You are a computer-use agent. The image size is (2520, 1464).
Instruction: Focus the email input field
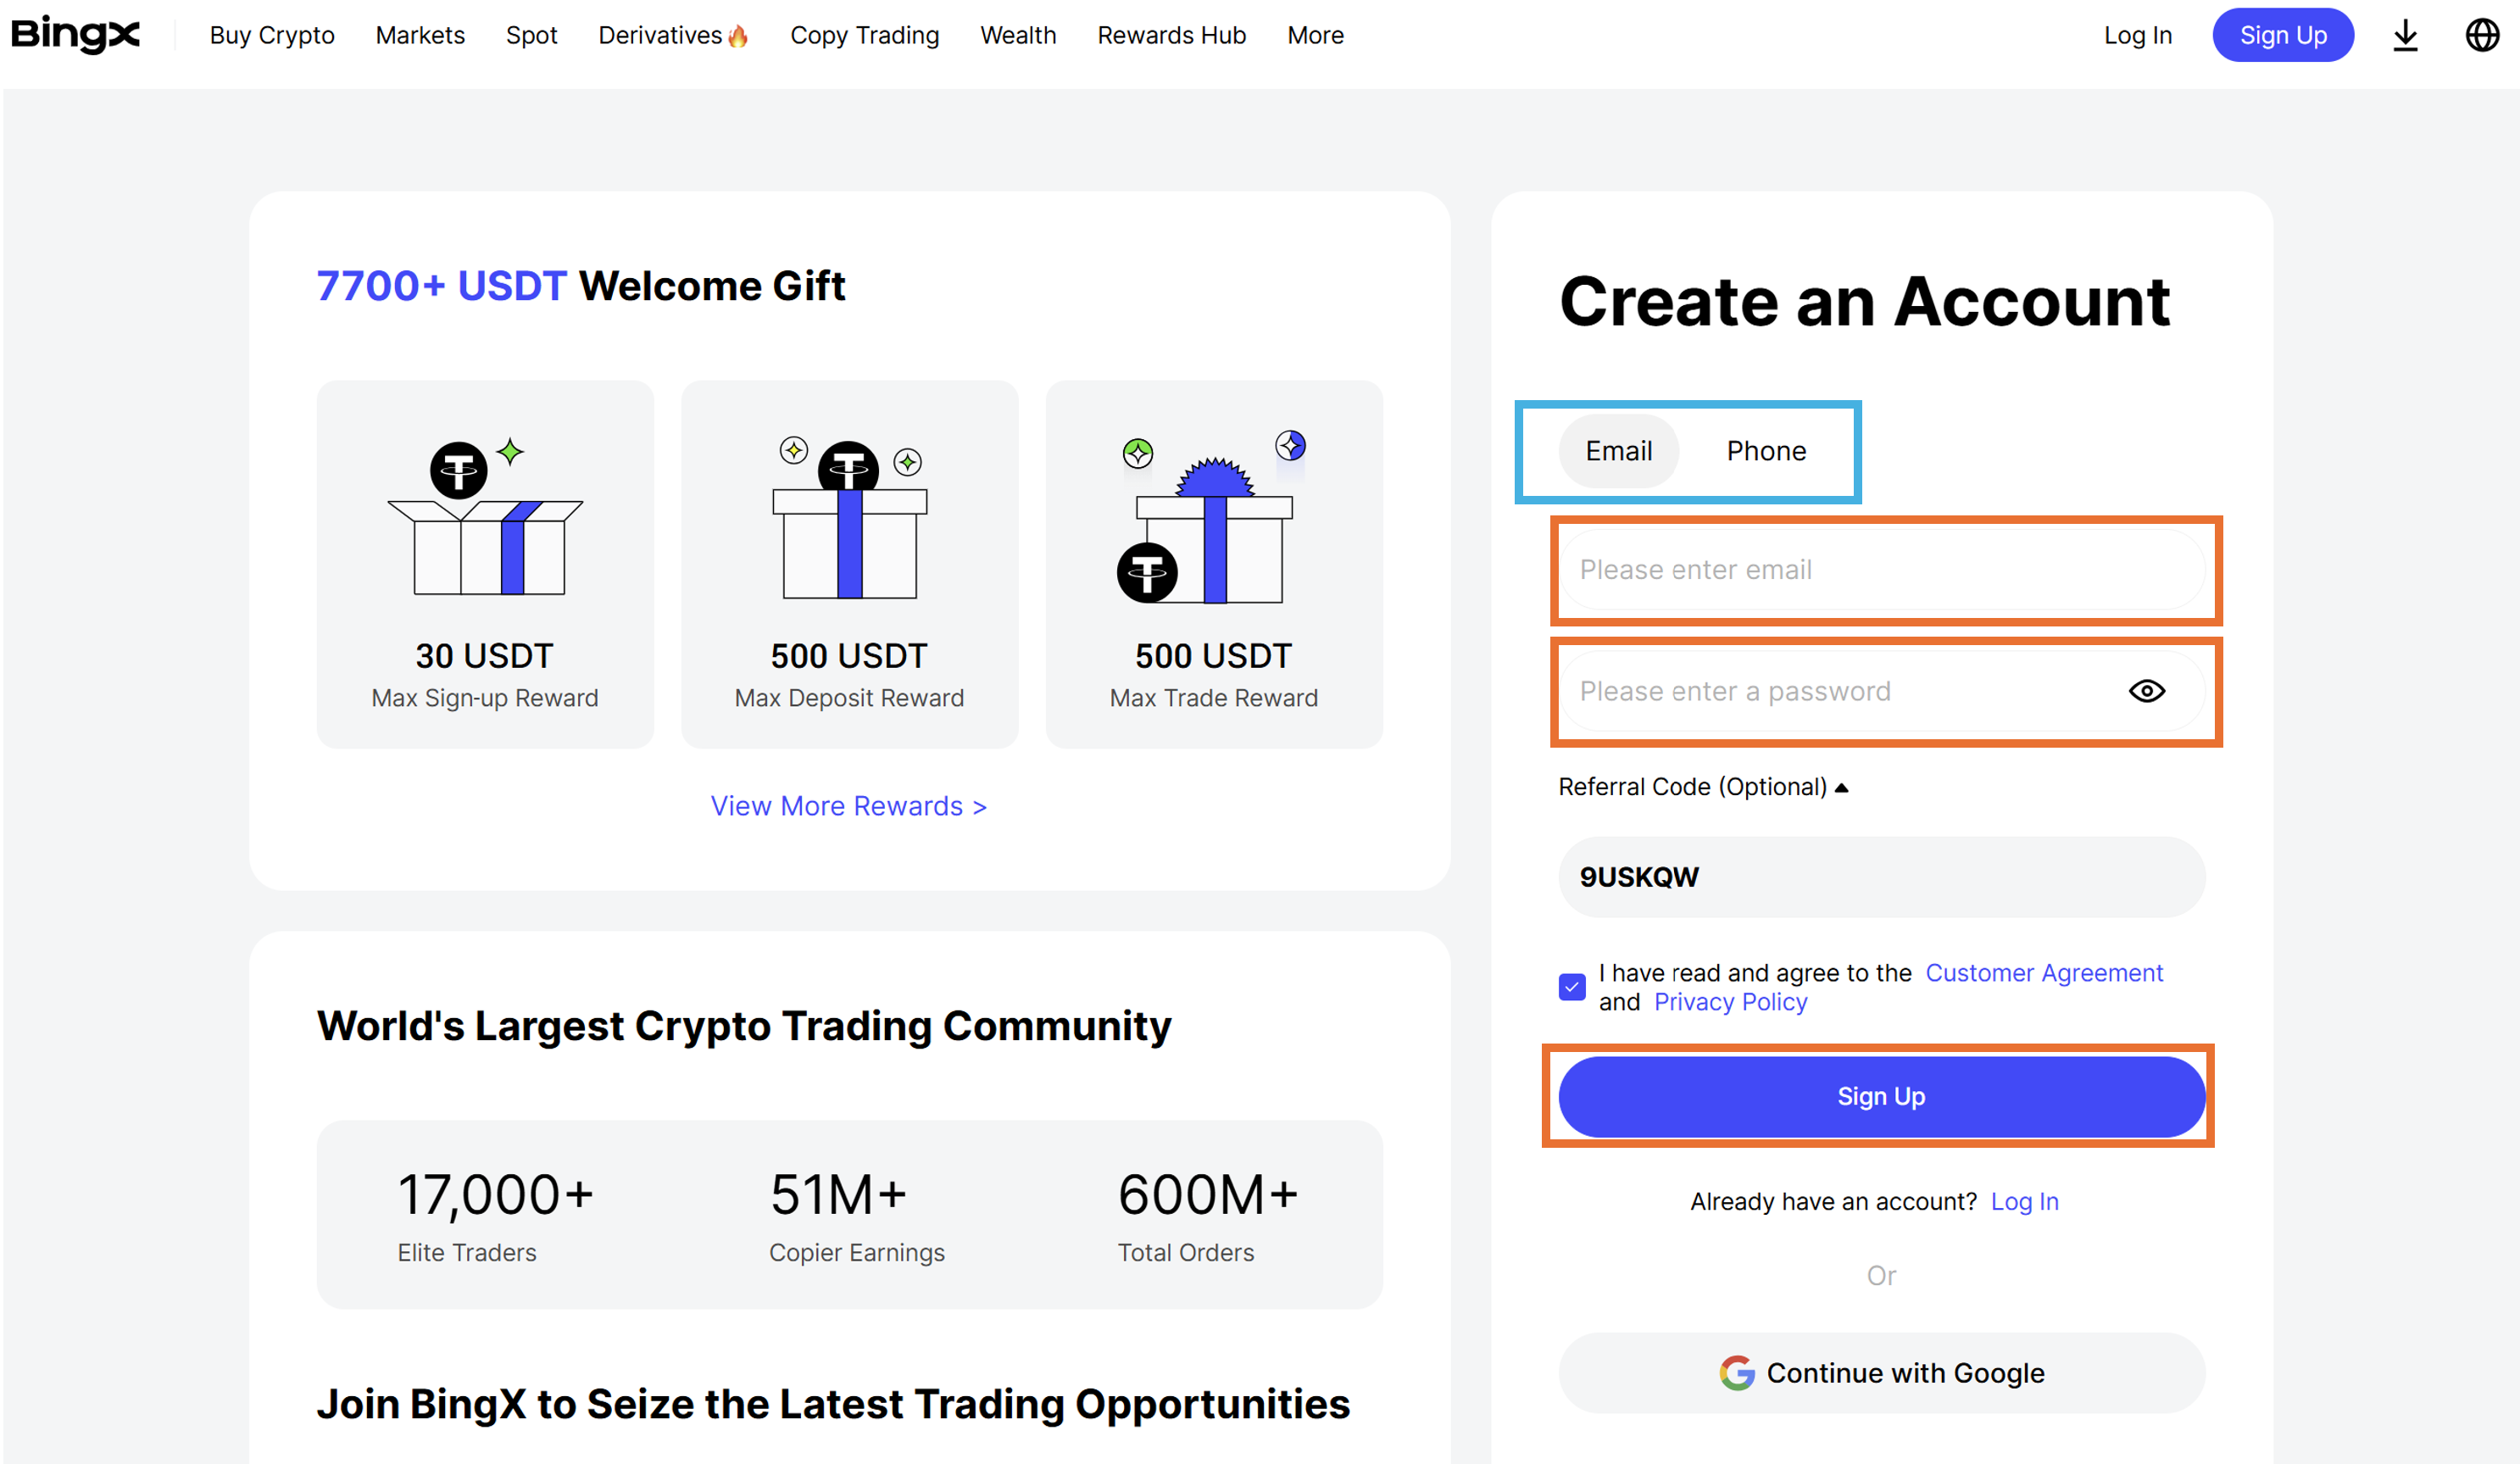pos(1881,570)
